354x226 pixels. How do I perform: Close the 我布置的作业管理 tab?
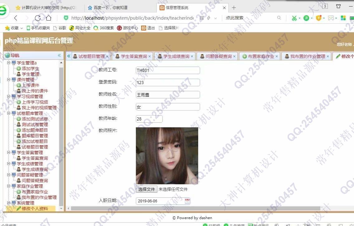coord(328,56)
